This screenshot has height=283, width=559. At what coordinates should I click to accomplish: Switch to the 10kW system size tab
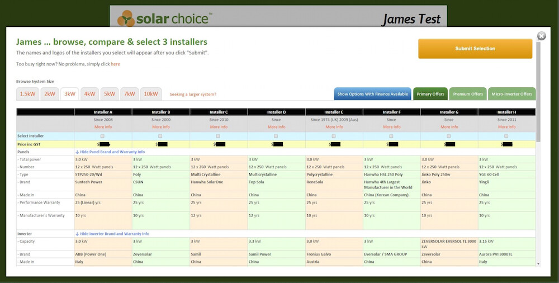(x=151, y=94)
